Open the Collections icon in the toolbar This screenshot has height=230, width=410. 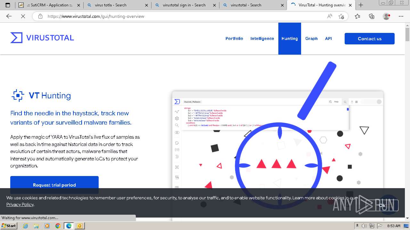[372, 16]
